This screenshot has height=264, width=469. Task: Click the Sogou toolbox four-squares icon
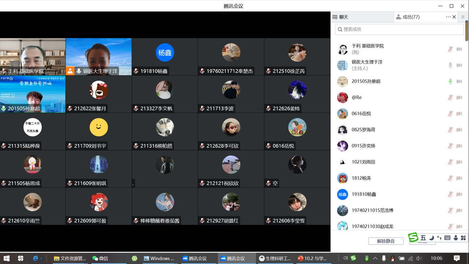tap(463, 238)
